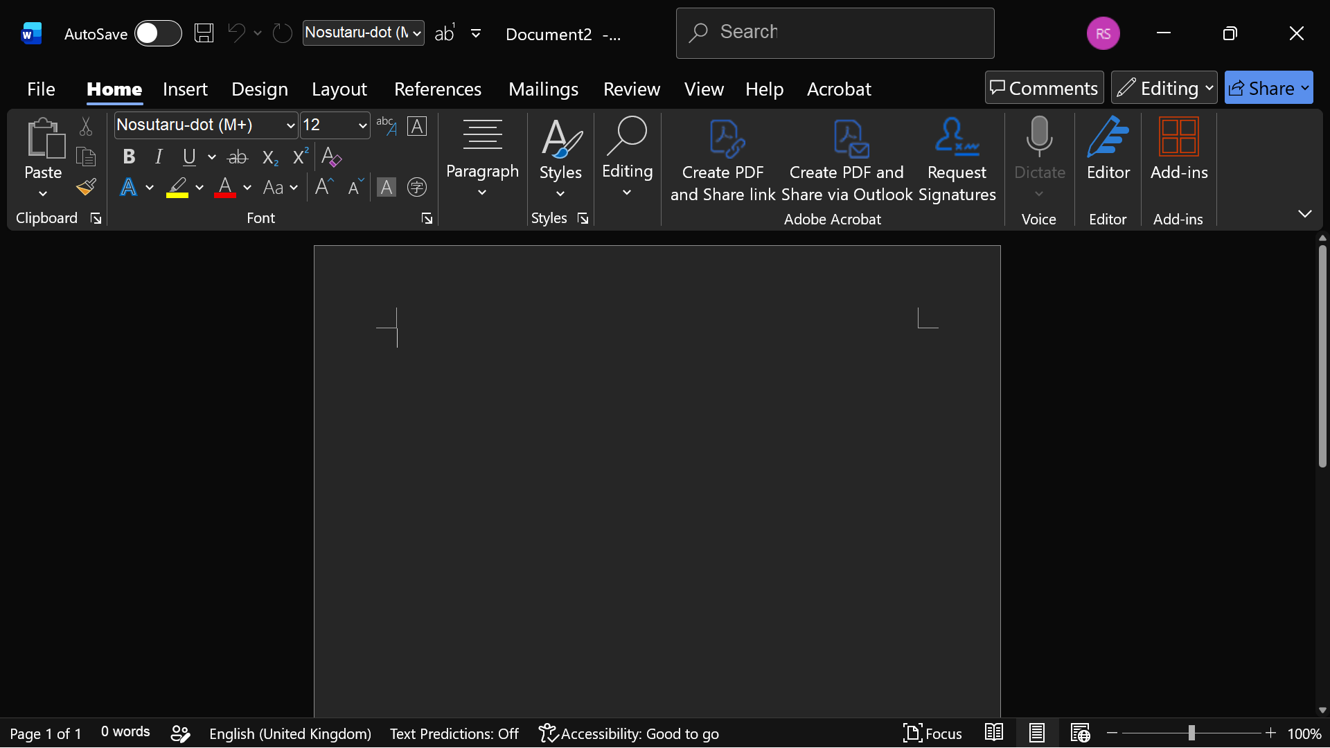Open the Insert tab

coord(185,89)
